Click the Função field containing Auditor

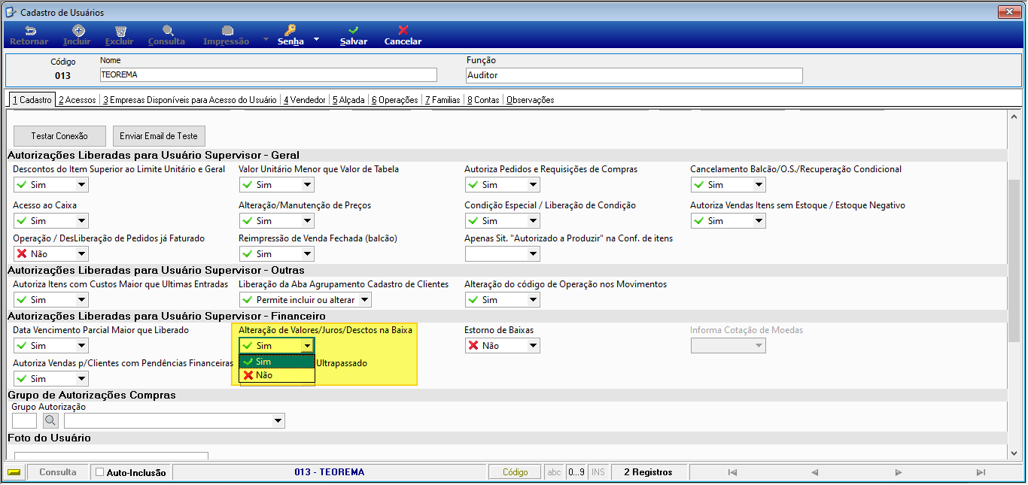click(x=634, y=75)
